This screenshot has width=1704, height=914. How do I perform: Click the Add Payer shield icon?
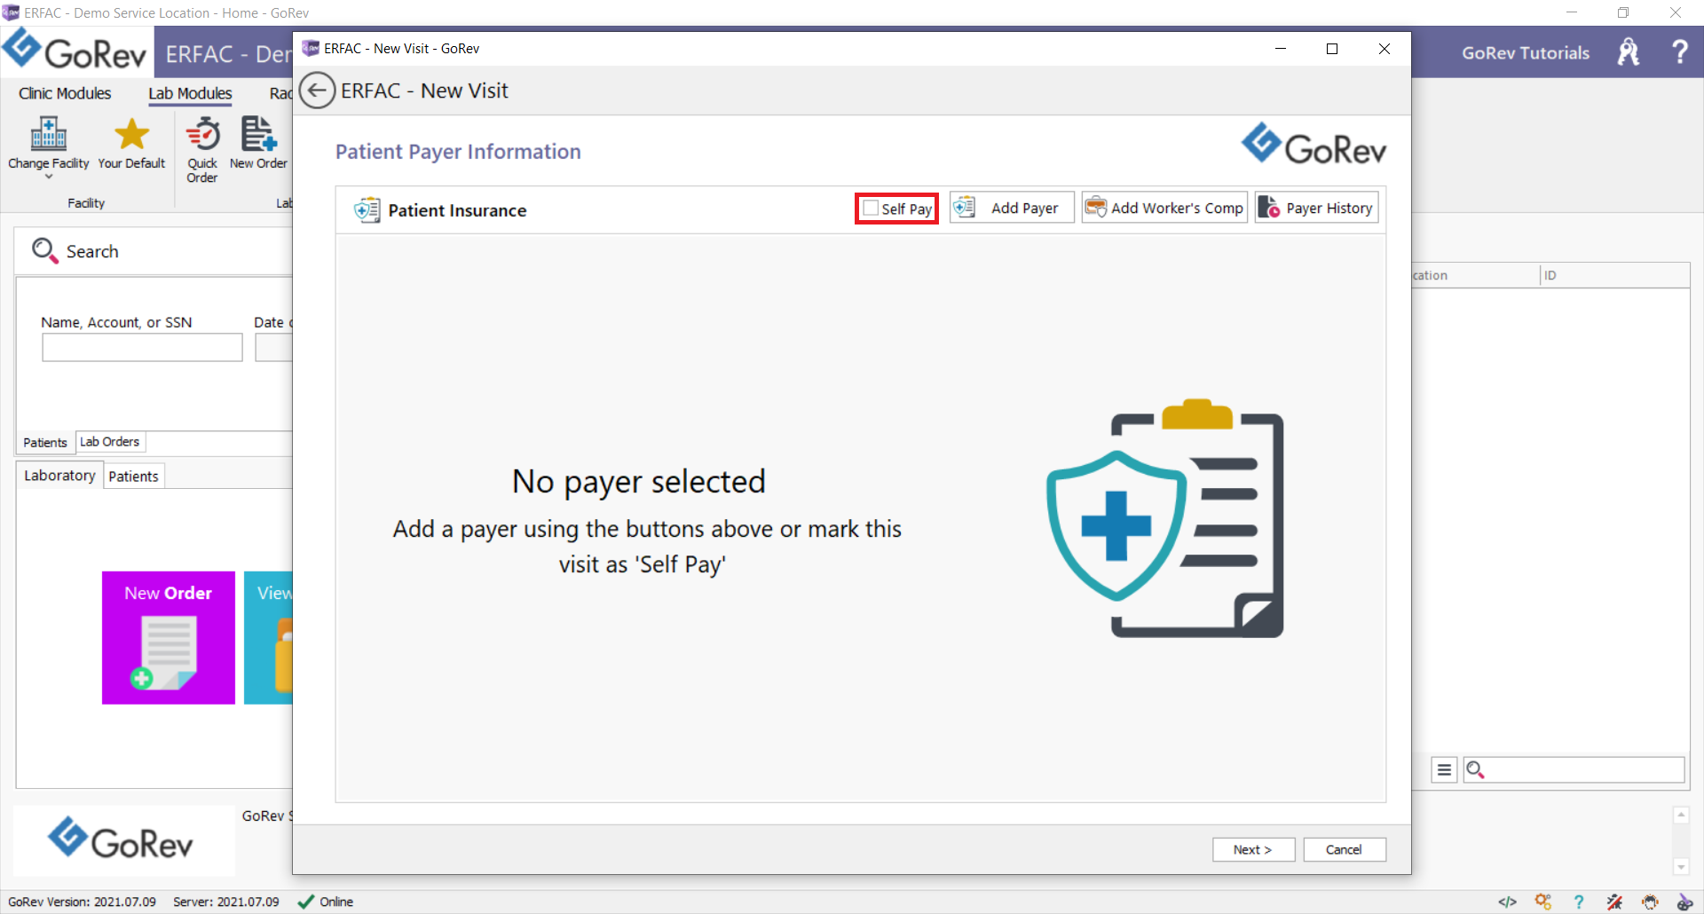pyautogui.click(x=965, y=208)
